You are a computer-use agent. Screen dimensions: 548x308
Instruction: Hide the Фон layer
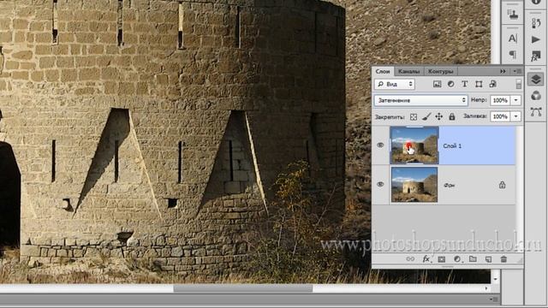tap(380, 185)
